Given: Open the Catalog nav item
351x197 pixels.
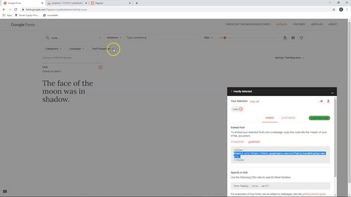Looking at the screenshot, I should [281, 24].
